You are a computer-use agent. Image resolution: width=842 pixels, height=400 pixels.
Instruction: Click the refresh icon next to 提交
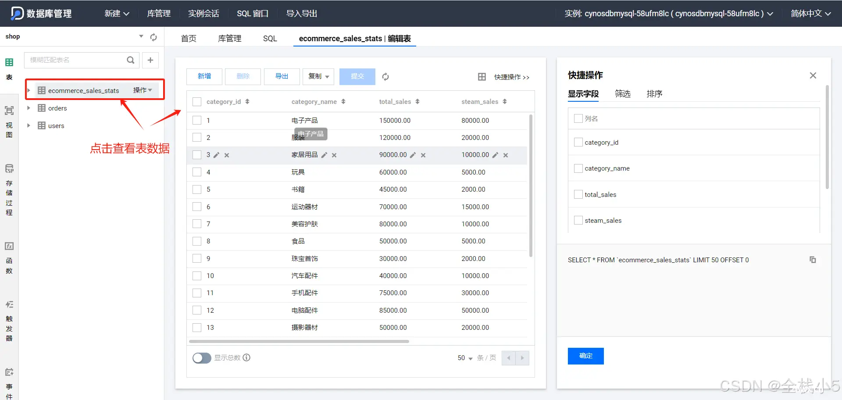tap(385, 77)
